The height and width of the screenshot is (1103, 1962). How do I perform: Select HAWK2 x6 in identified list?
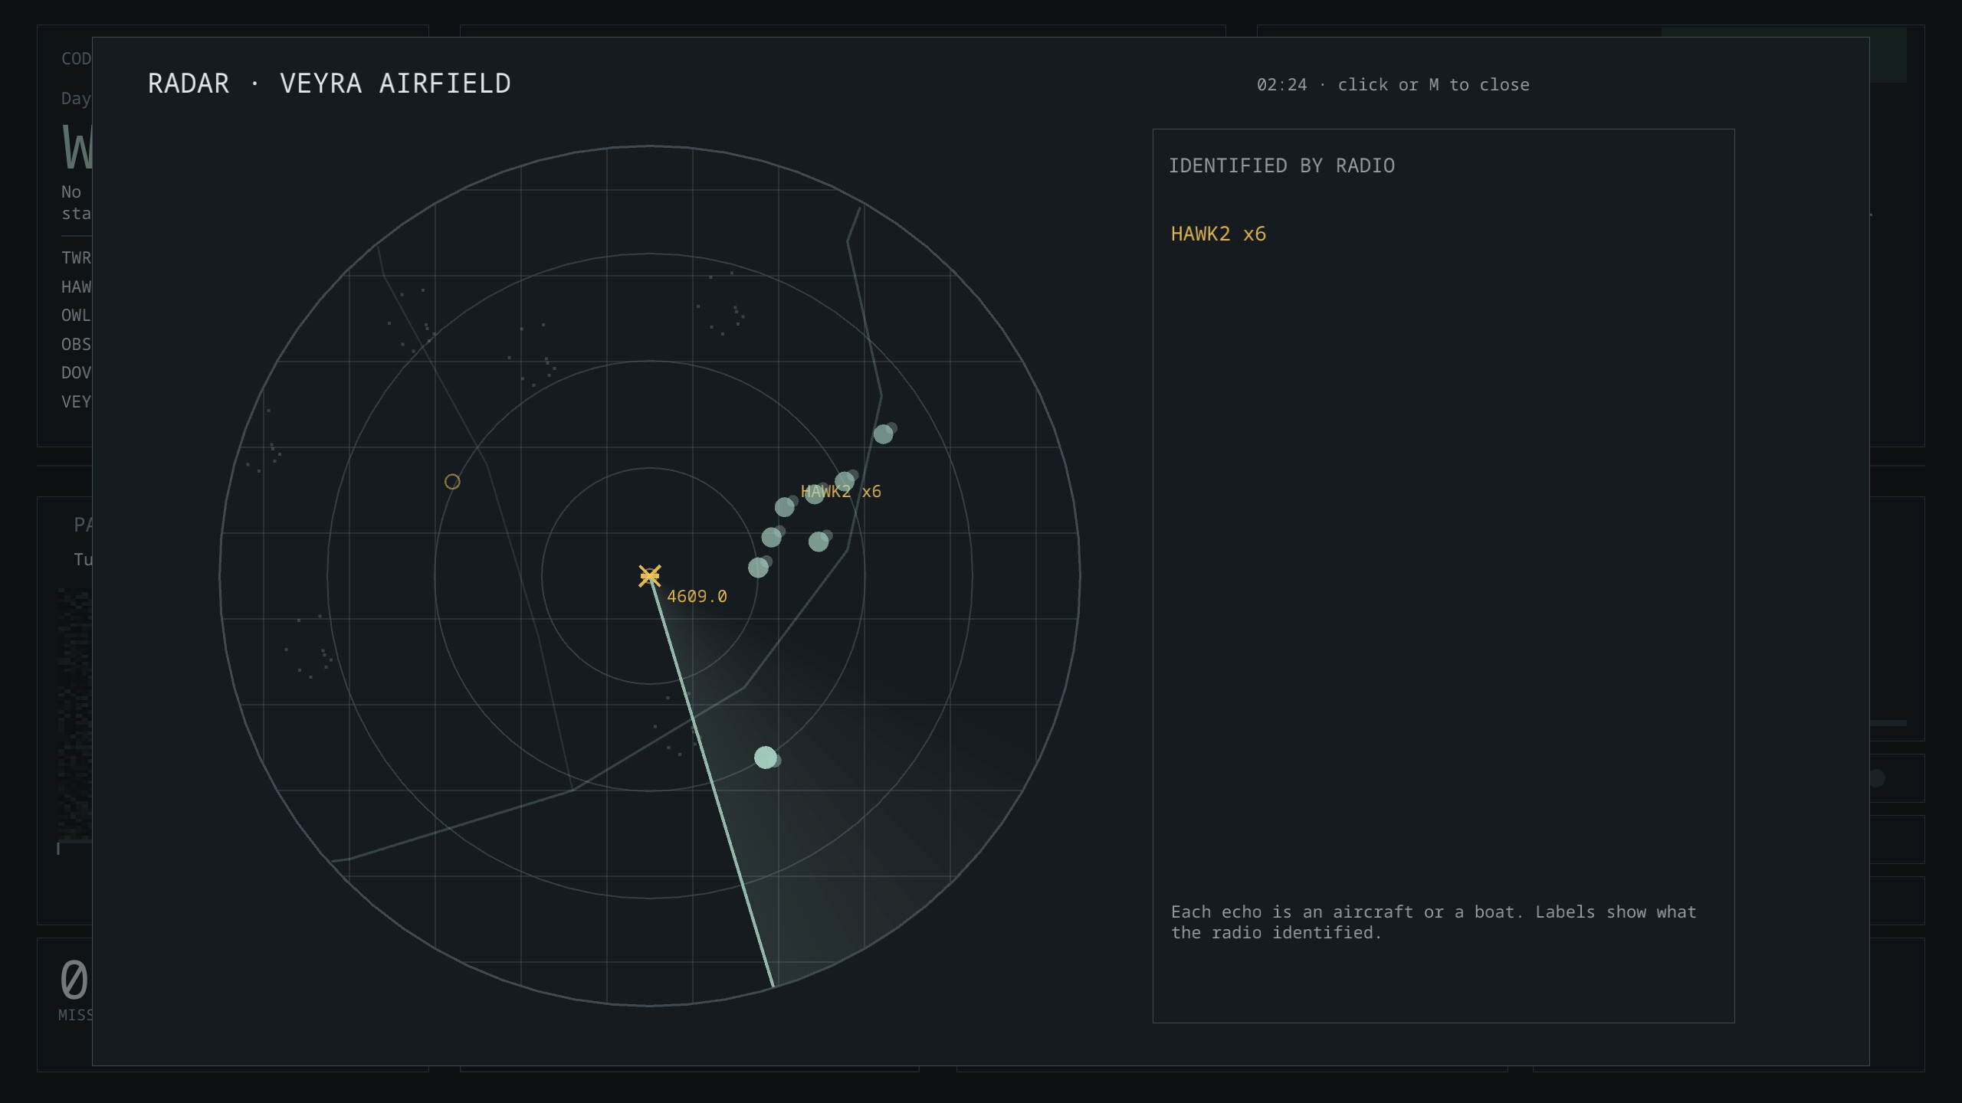pyautogui.click(x=1218, y=234)
